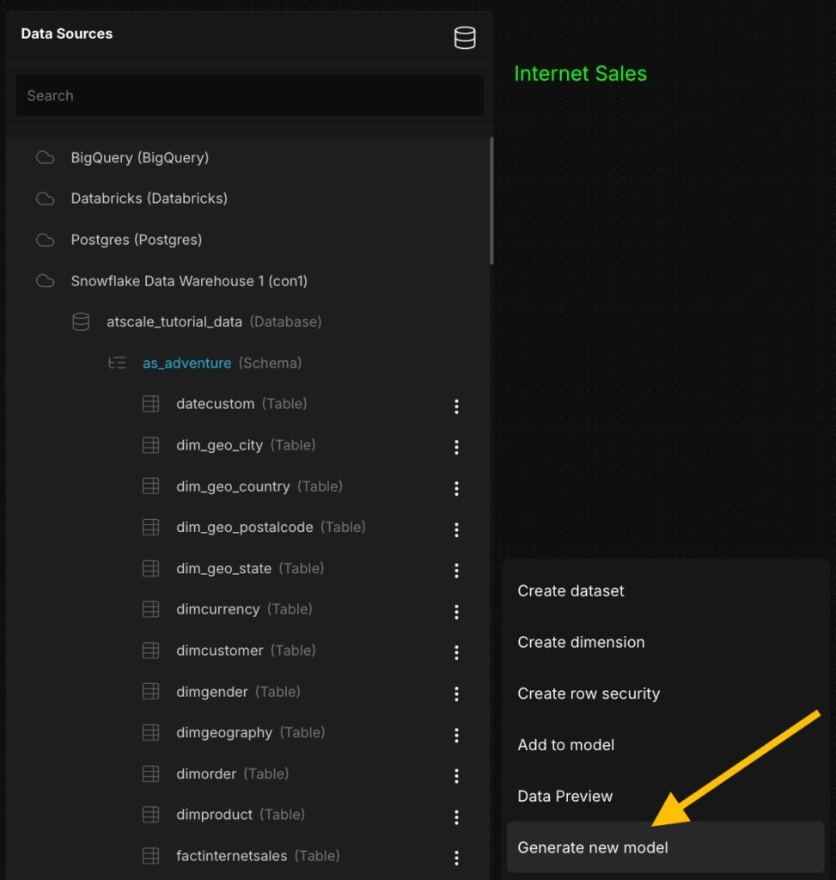The image size is (836, 880).
Task: Select Create row security option
Action: coord(589,694)
